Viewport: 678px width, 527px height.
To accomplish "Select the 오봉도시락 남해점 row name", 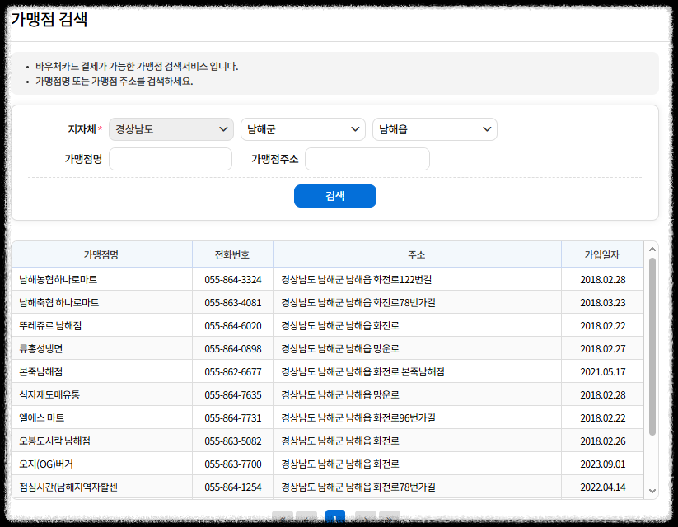I will pyautogui.click(x=54, y=441).
